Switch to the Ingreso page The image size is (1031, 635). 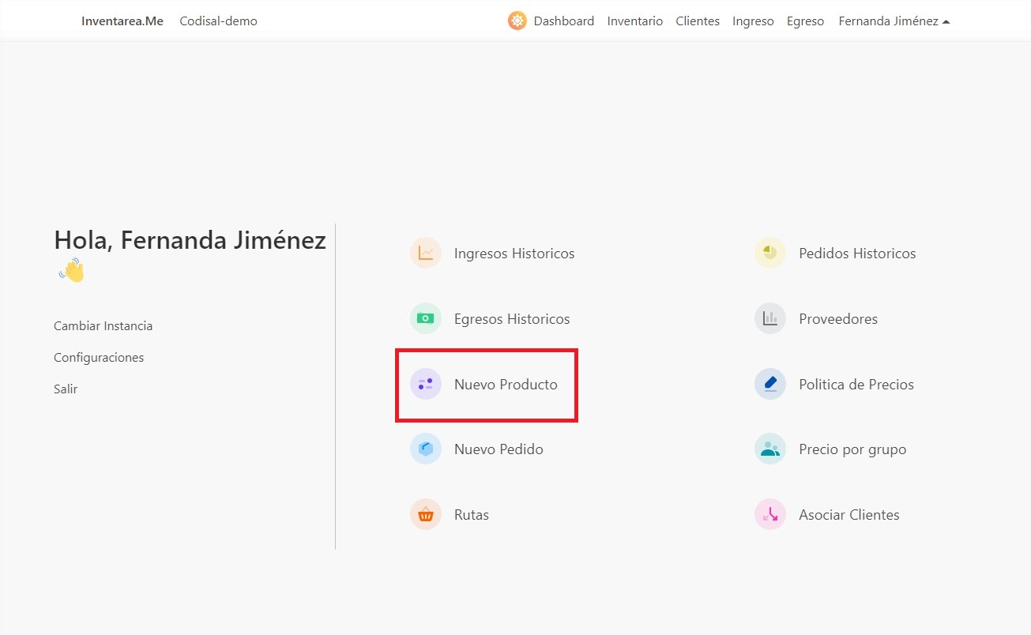pos(753,21)
